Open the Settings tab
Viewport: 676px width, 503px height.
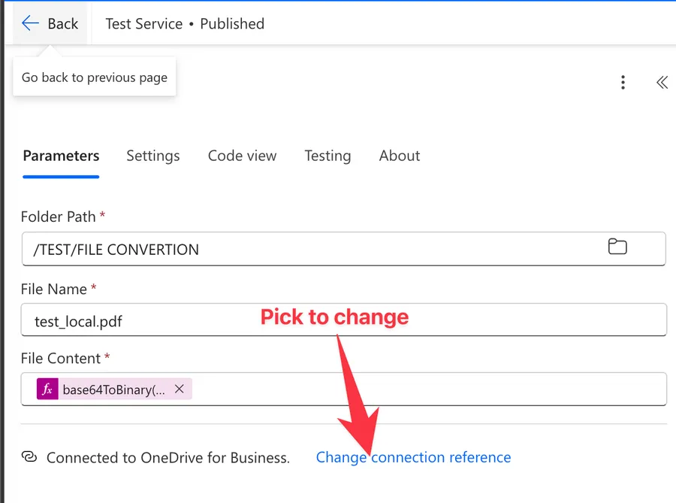(152, 156)
